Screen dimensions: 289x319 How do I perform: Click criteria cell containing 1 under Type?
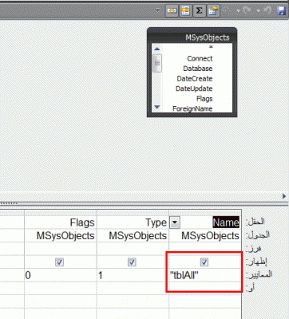pyautogui.click(x=133, y=275)
